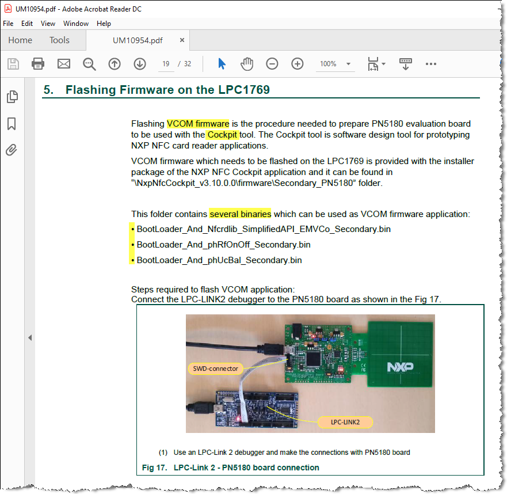
Task: Click highlighted word Cockpit
Action: pyautogui.click(x=223, y=135)
